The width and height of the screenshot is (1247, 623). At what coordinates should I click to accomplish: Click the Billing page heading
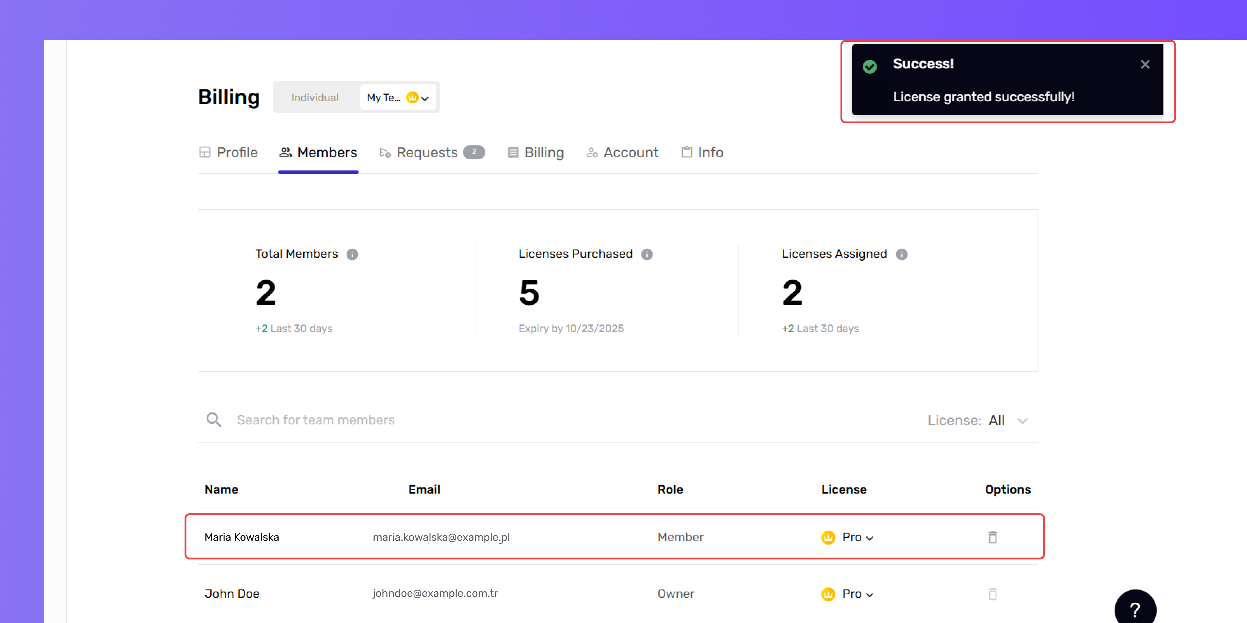(229, 97)
